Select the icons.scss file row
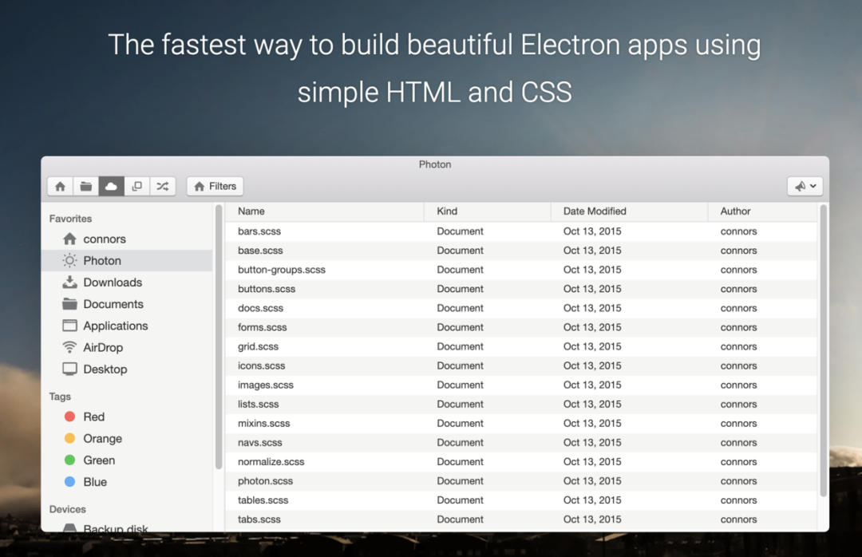Image resolution: width=862 pixels, height=557 pixels. point(520,366)
